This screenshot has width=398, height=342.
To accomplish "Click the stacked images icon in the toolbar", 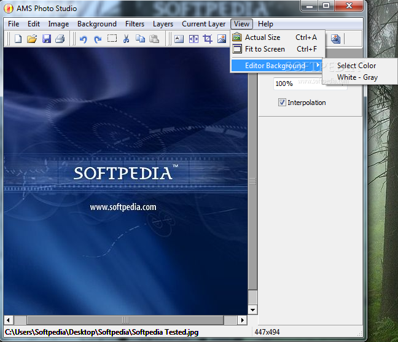I will point(335,39).
